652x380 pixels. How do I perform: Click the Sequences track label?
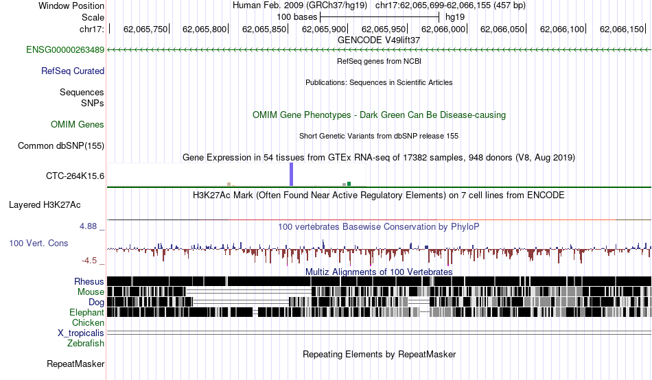pos(82,93)
